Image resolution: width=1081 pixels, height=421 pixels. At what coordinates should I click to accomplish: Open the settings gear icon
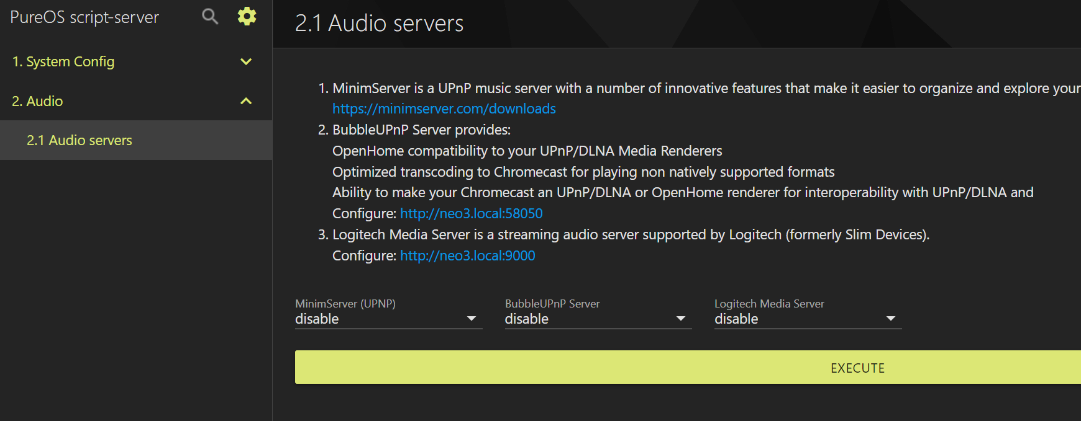click(x=247, y=16)
